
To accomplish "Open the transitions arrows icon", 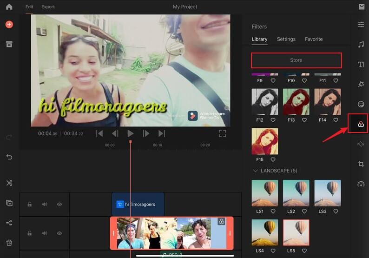I will (361, 144).
